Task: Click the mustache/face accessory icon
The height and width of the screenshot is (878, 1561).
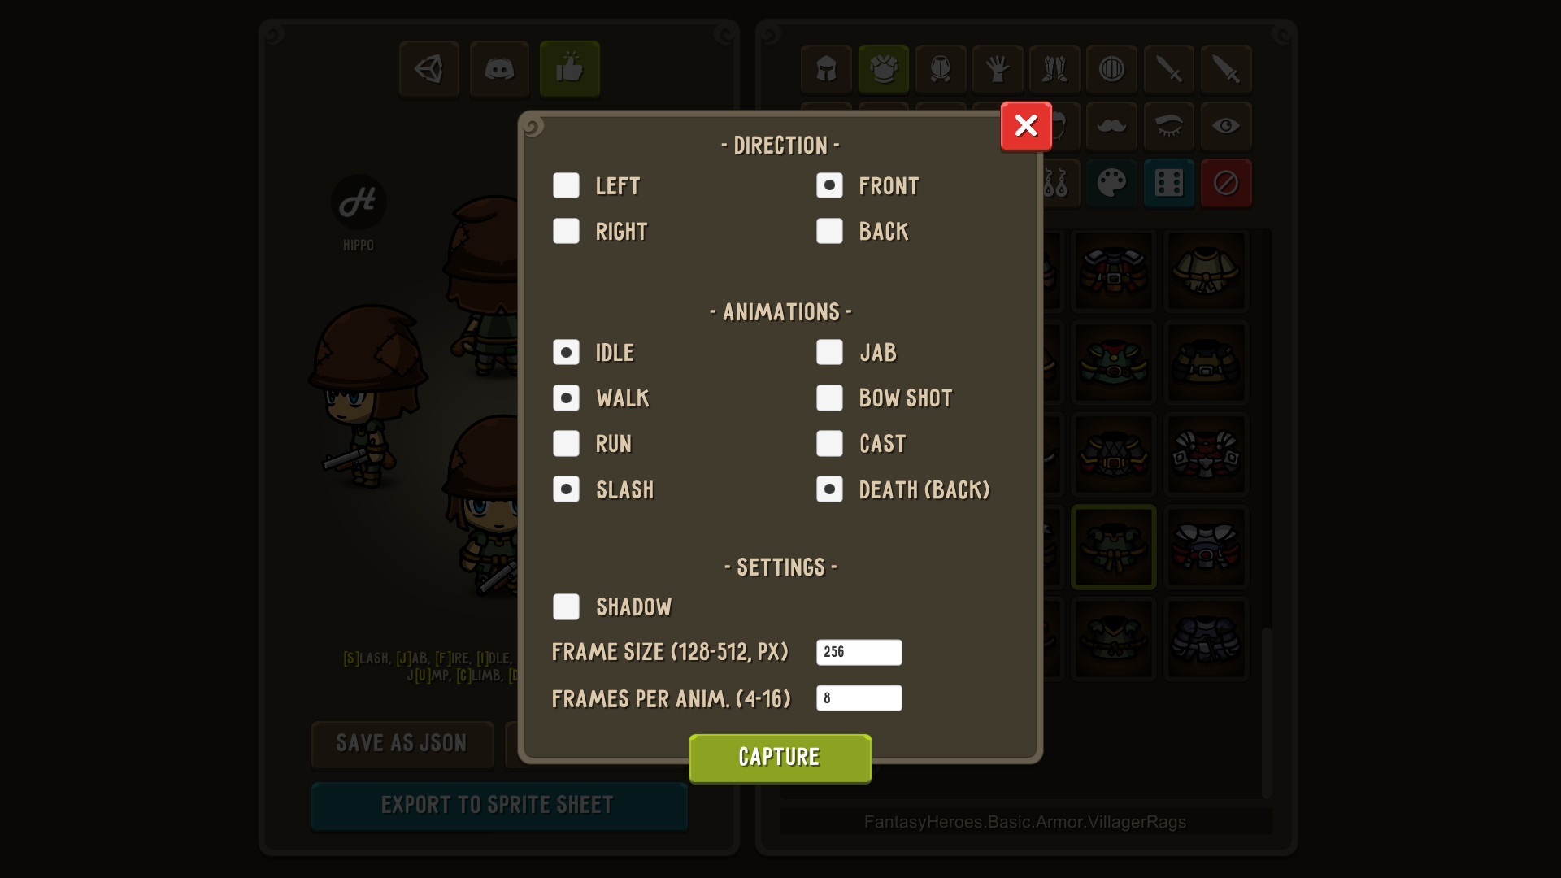Action: (x=1111, y=125)
